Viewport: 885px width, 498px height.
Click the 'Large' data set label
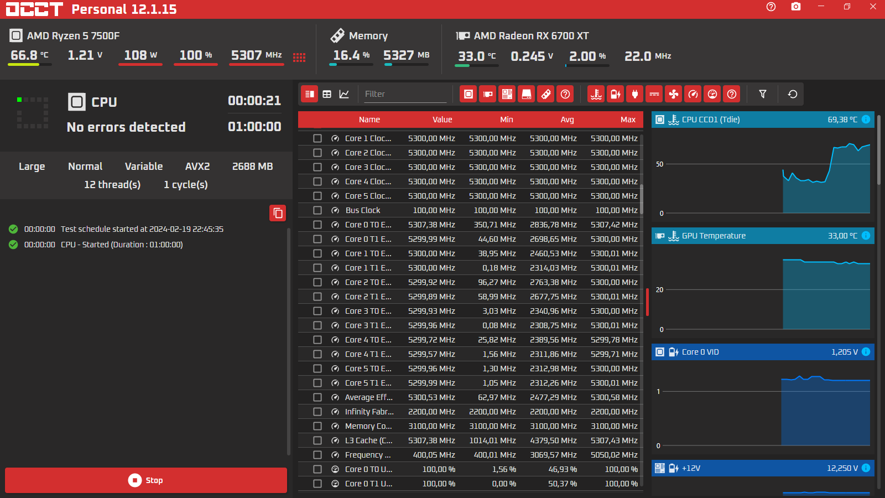32,167
